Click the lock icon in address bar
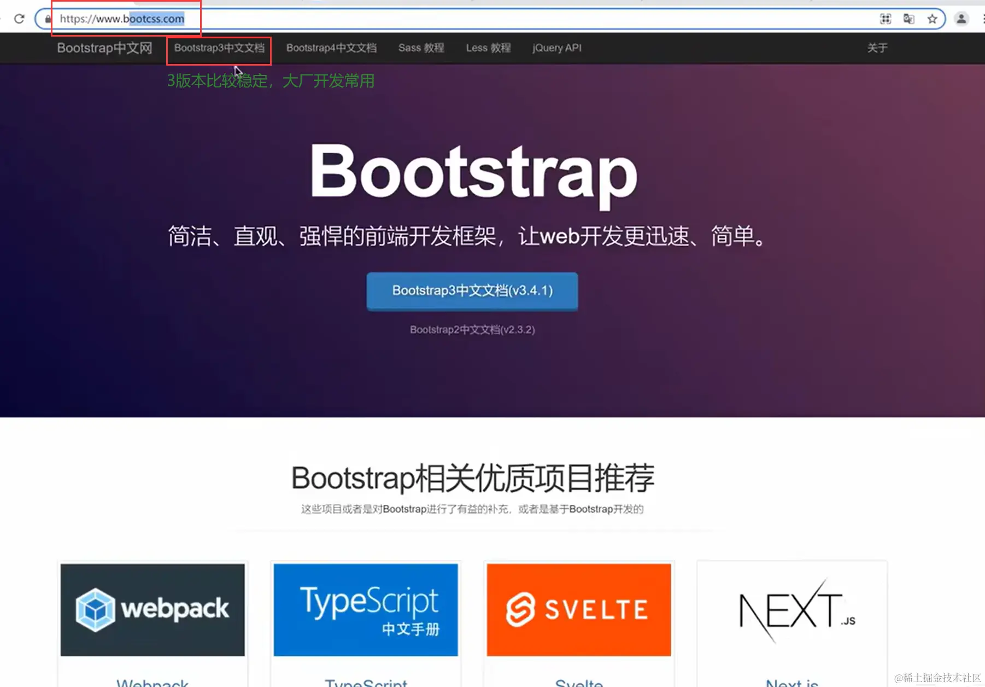The width and height of the screenshot is (985, 687). click(48, 19)
